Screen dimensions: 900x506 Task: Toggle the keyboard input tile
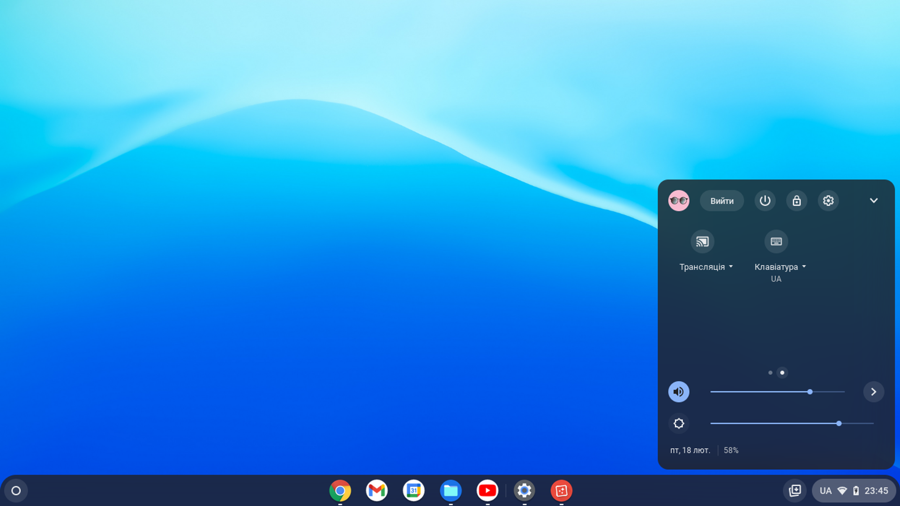coord(776,242)
